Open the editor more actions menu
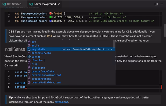 click(x=161, y=4)
